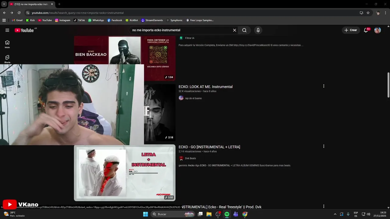Open the Chrome profile avatar
Viewport: 390px width, 219px height.
coord(378,13)
